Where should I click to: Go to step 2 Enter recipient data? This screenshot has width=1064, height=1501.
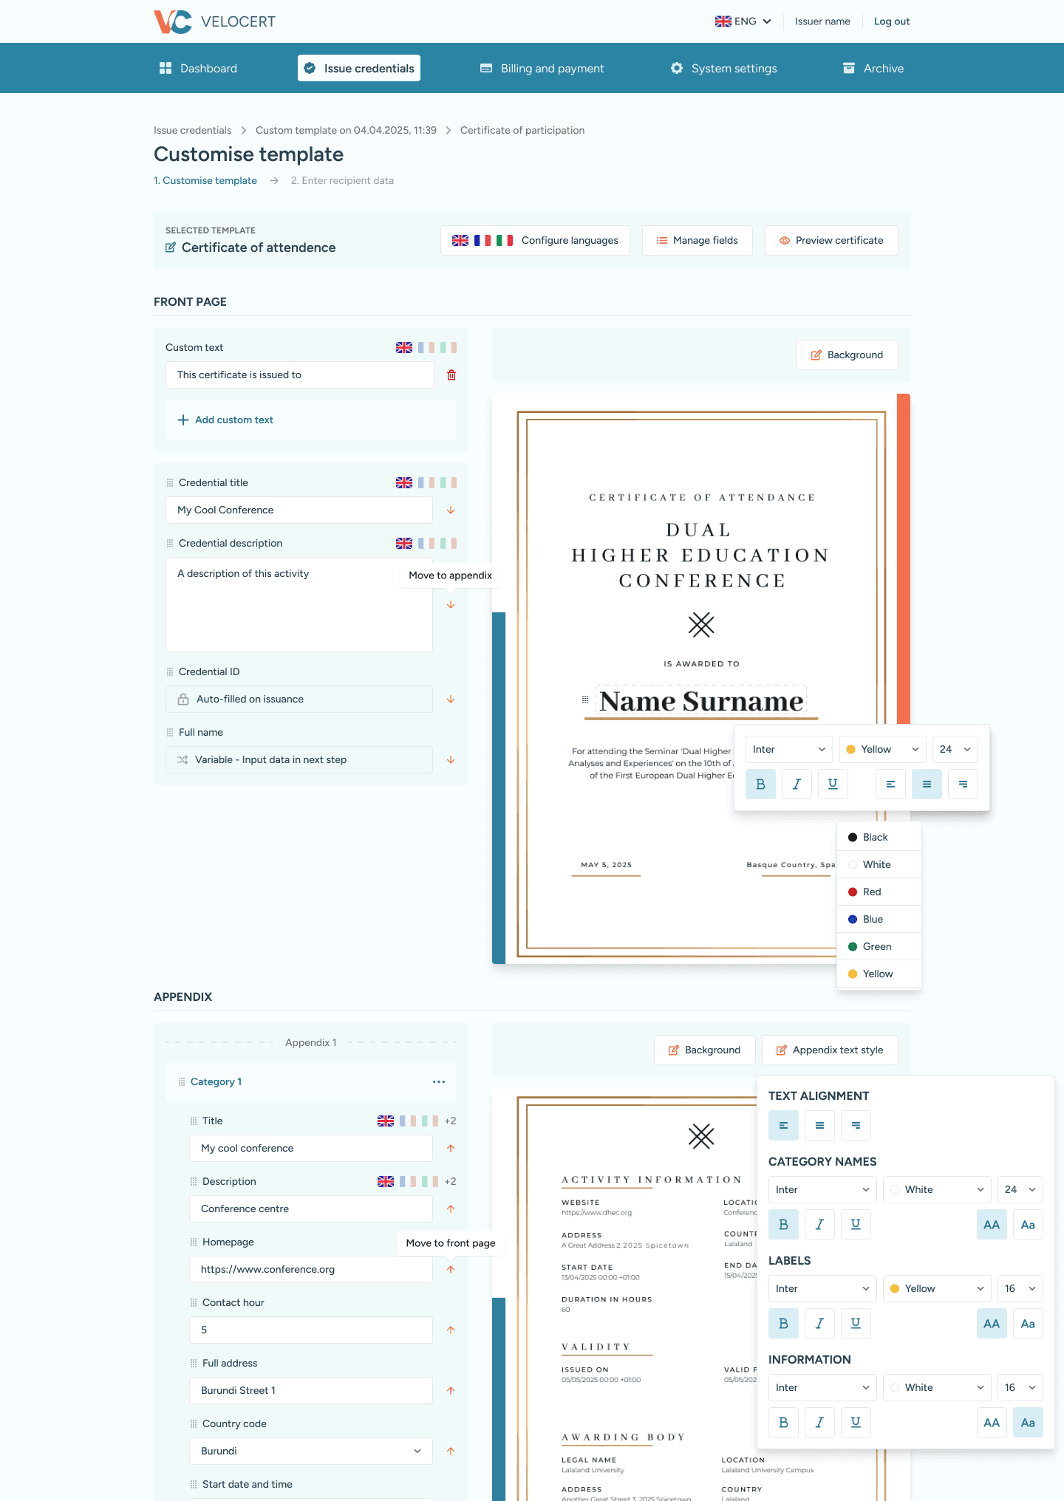pos(342,180)
